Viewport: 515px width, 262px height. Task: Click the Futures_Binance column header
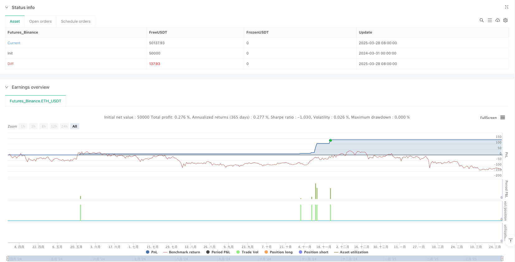click(23, 32)
